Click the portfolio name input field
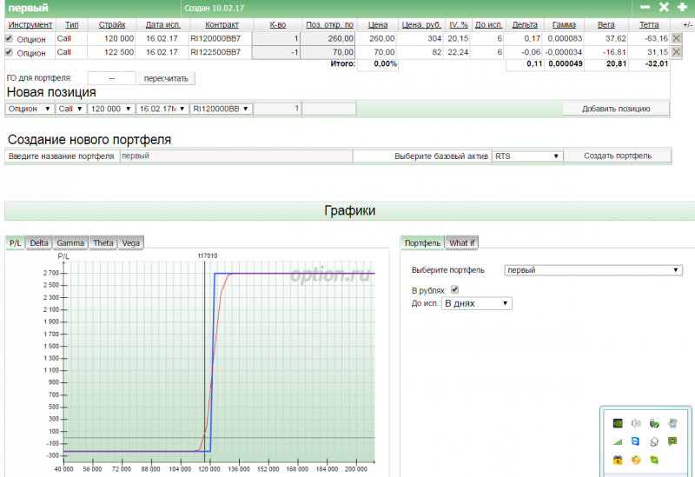This screenshot has height=477, width=695. 235,156
